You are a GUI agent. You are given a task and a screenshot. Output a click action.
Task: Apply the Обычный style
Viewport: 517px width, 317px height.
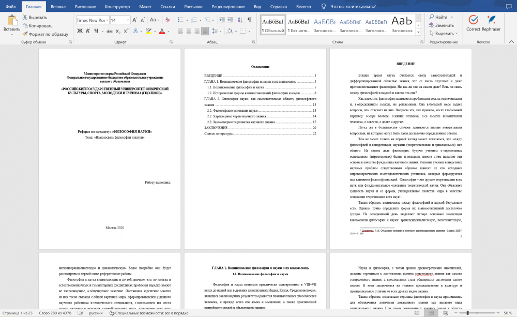coord(272,25)
